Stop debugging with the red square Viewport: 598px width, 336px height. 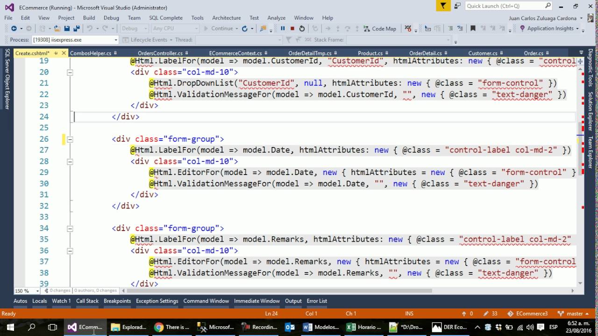tap(292, 28)
